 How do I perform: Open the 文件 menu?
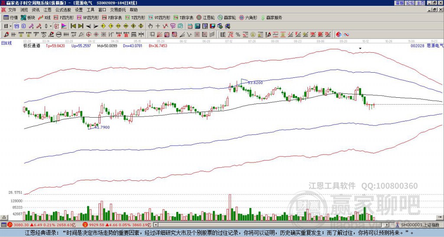tap(12, 10)
